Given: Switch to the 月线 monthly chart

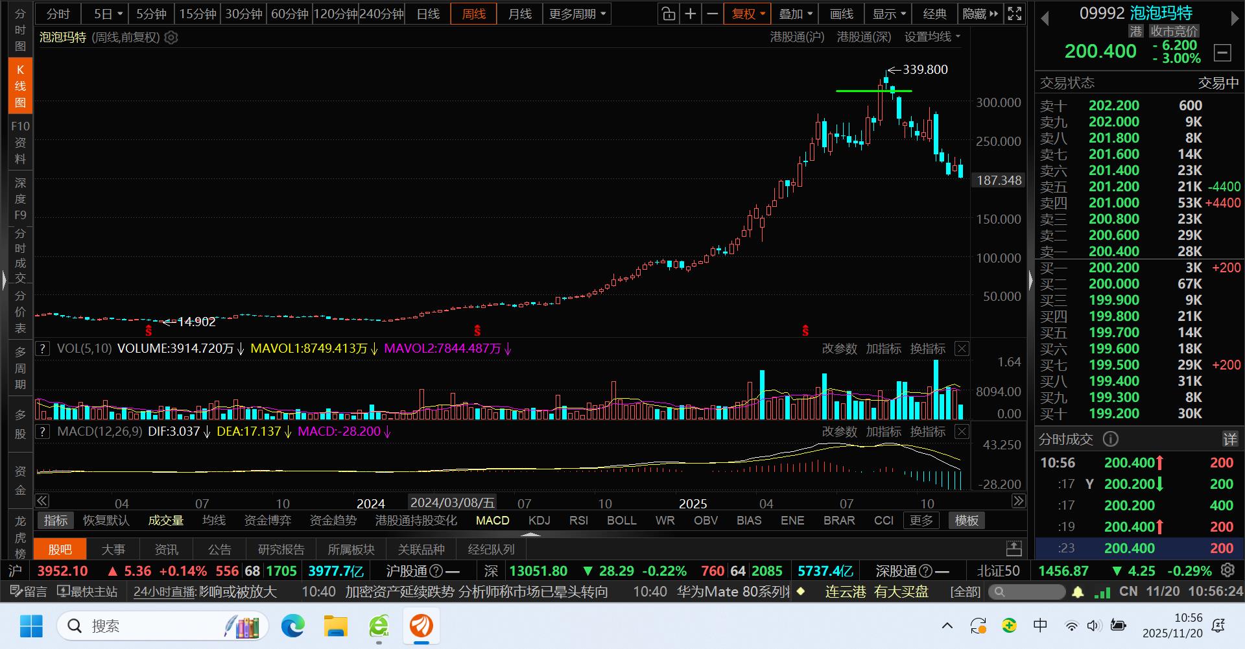Looking at the screenshot, I should click(520, 14).
